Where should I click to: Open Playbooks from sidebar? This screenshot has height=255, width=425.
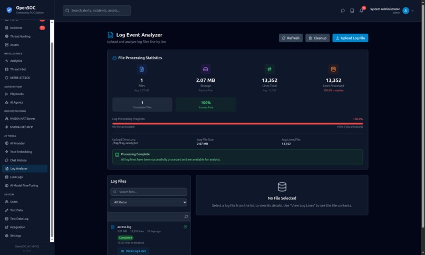(25, 94)
